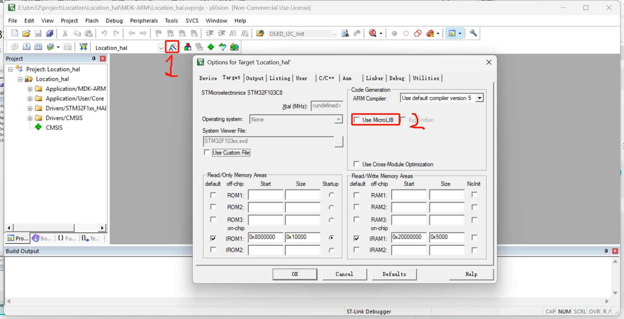This screenshot has height=319, width=624.
Task: Click the Comment selection icon
Action: coord(233,33)
